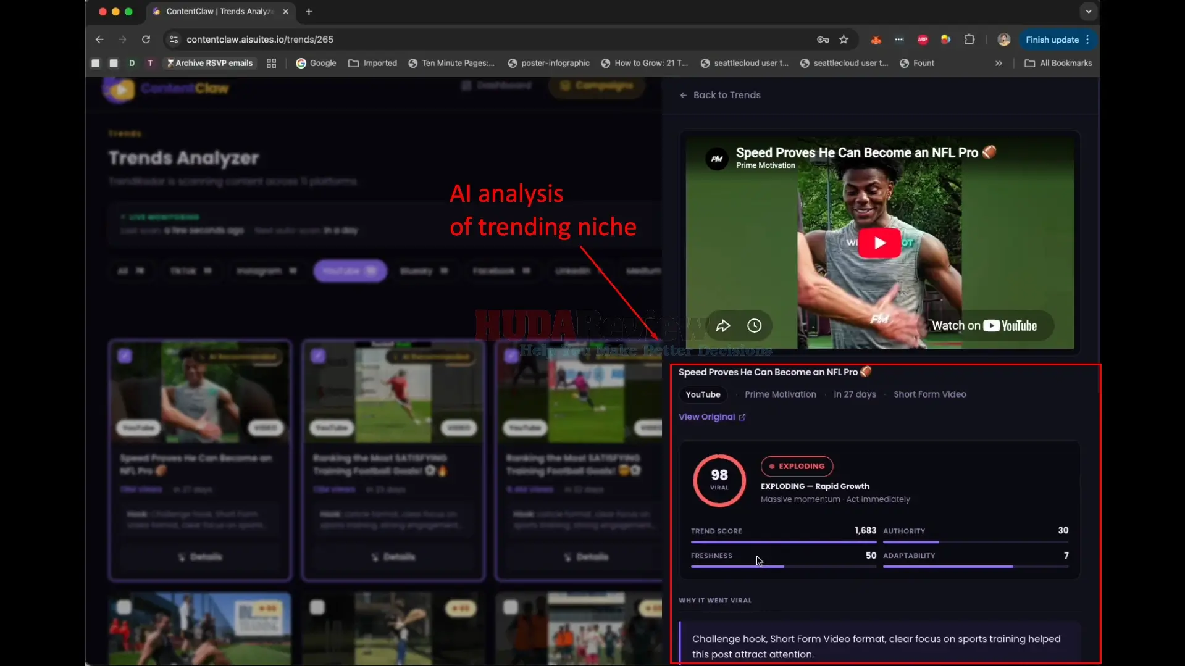Click the EXPLODING status badge

797,467
